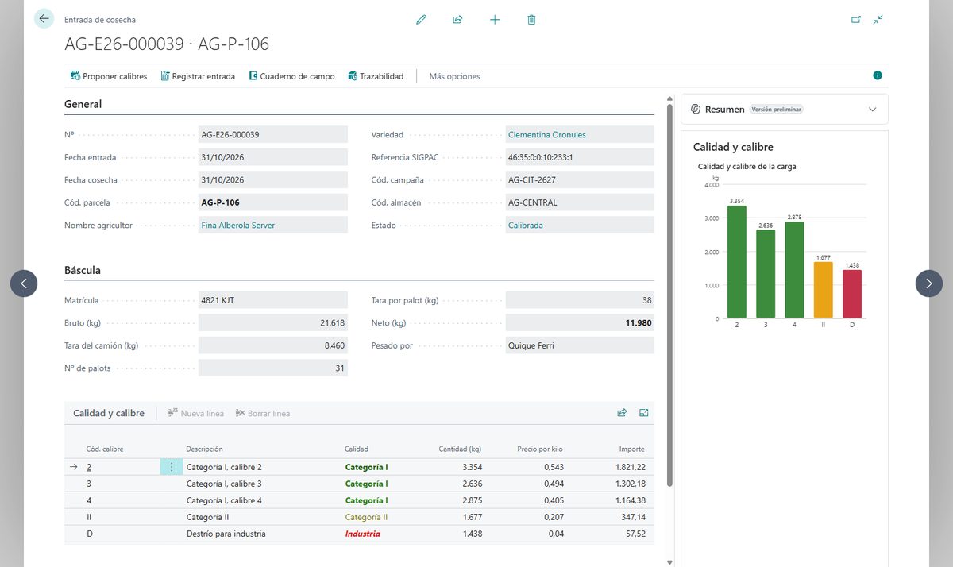Open Más opciones menu
This screenshot has width=953, height=567.
pyautogui.click(x=454, y=76)
